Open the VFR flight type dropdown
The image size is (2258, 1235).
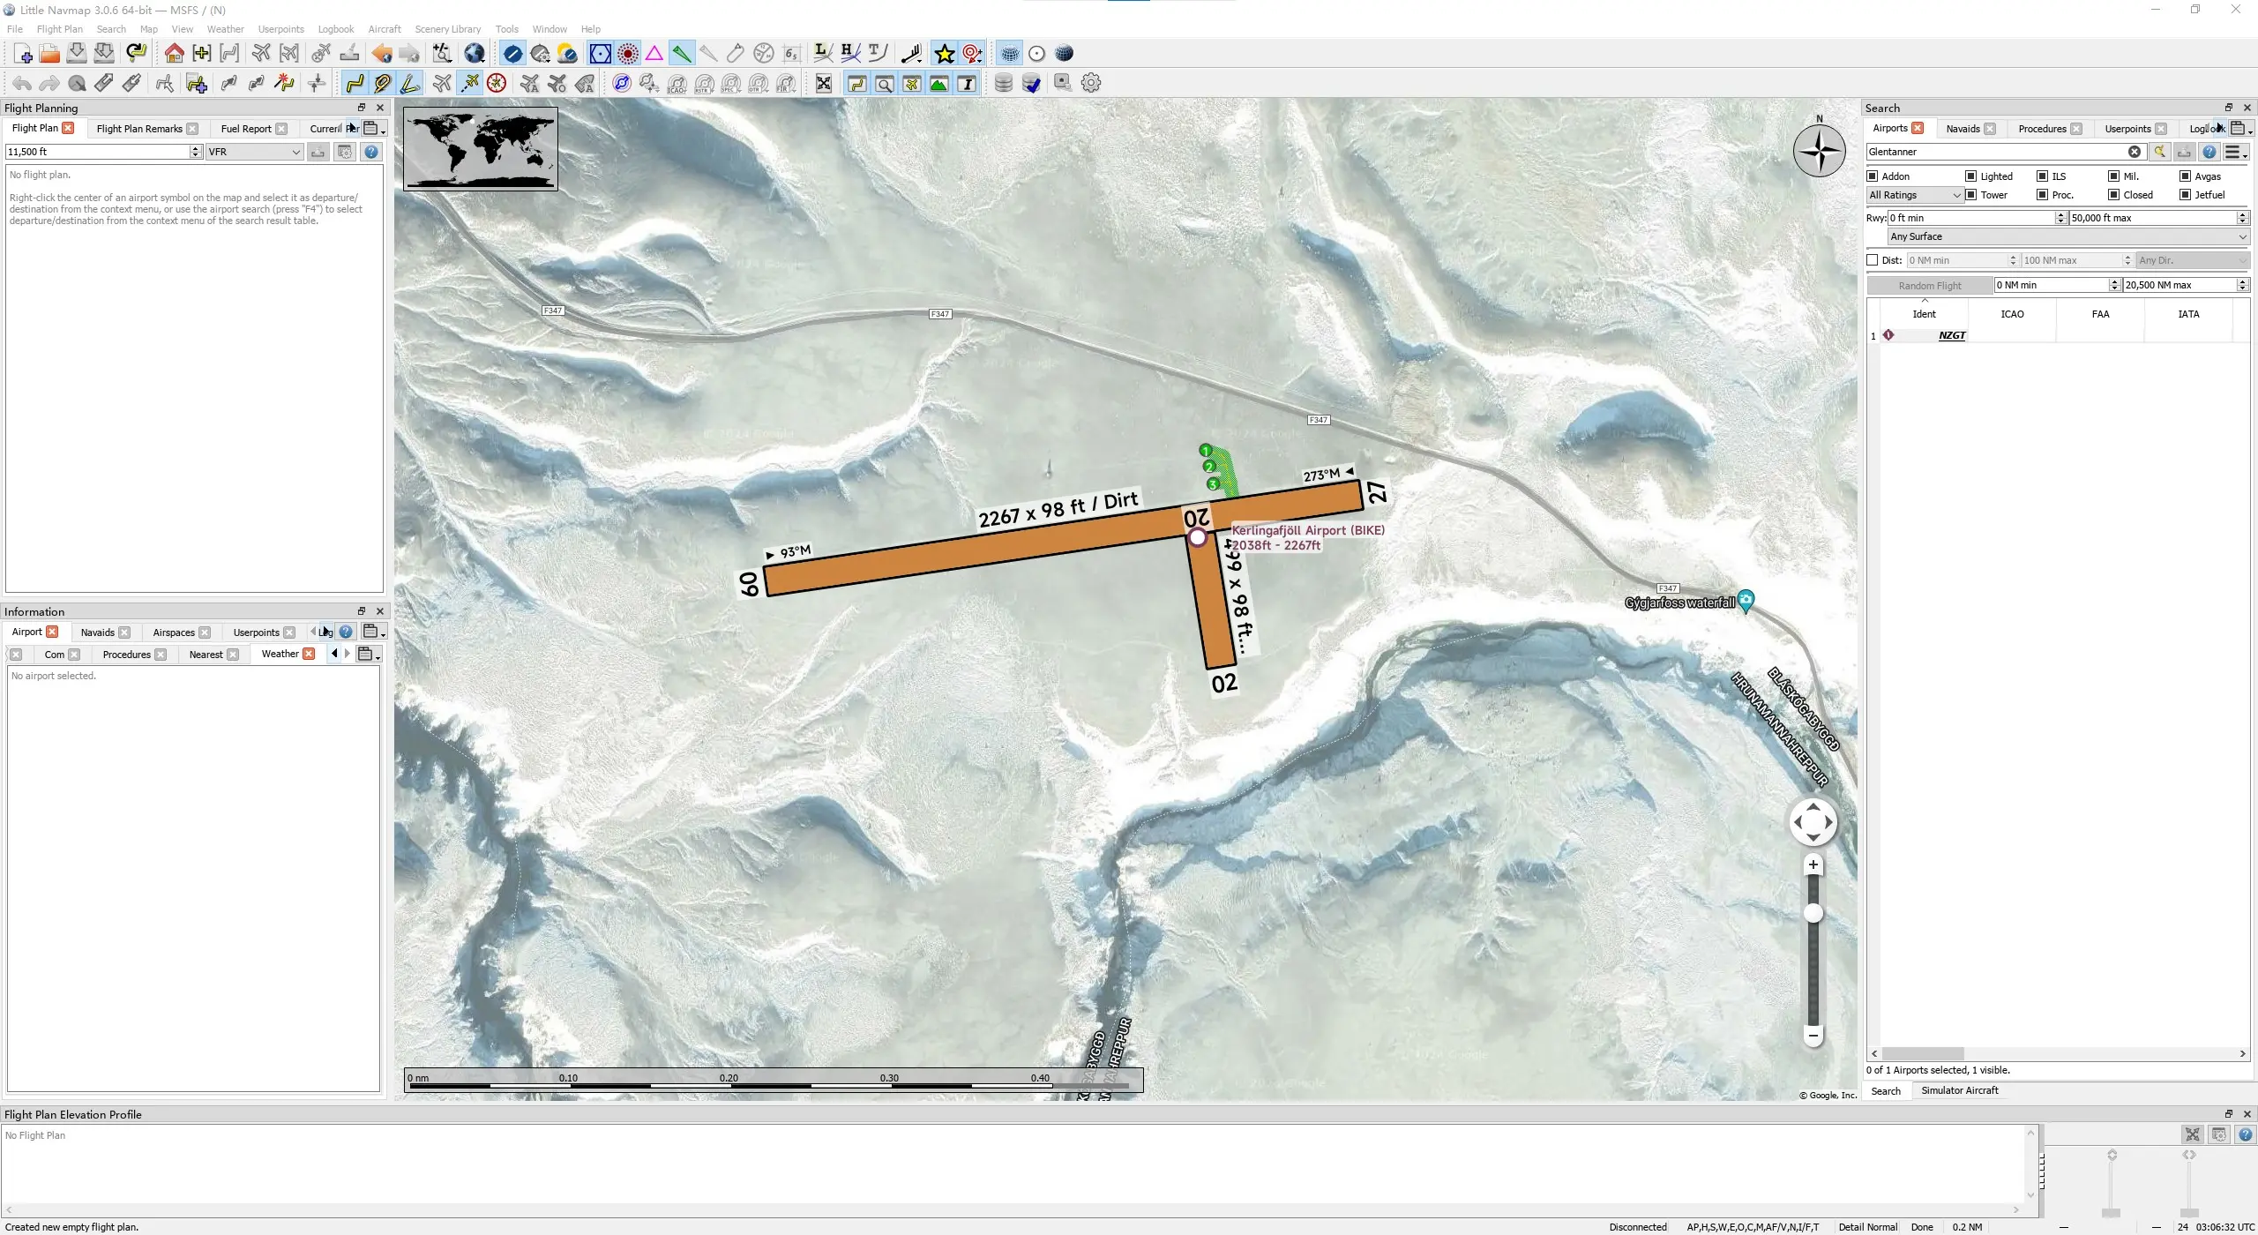pos(255,152)
